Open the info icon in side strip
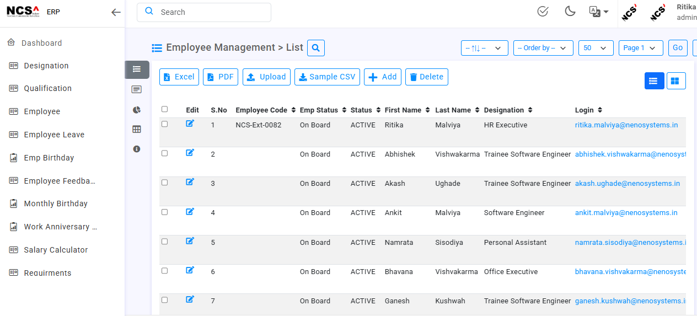This screenshot has height=316, width=697. pos(137,149)
